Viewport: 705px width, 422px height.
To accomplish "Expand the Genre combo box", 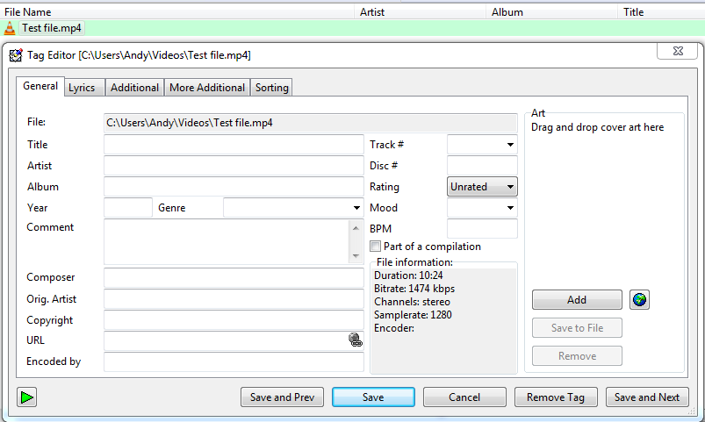I will click(356, 208).
